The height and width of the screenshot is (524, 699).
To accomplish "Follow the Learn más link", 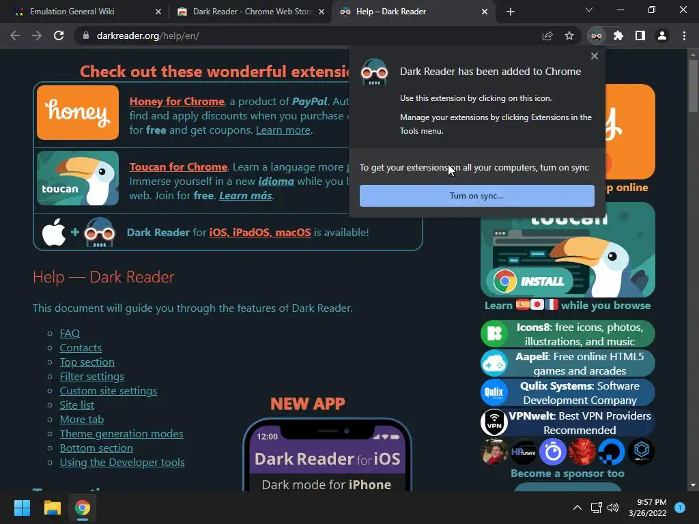I will tap(246, 196).
